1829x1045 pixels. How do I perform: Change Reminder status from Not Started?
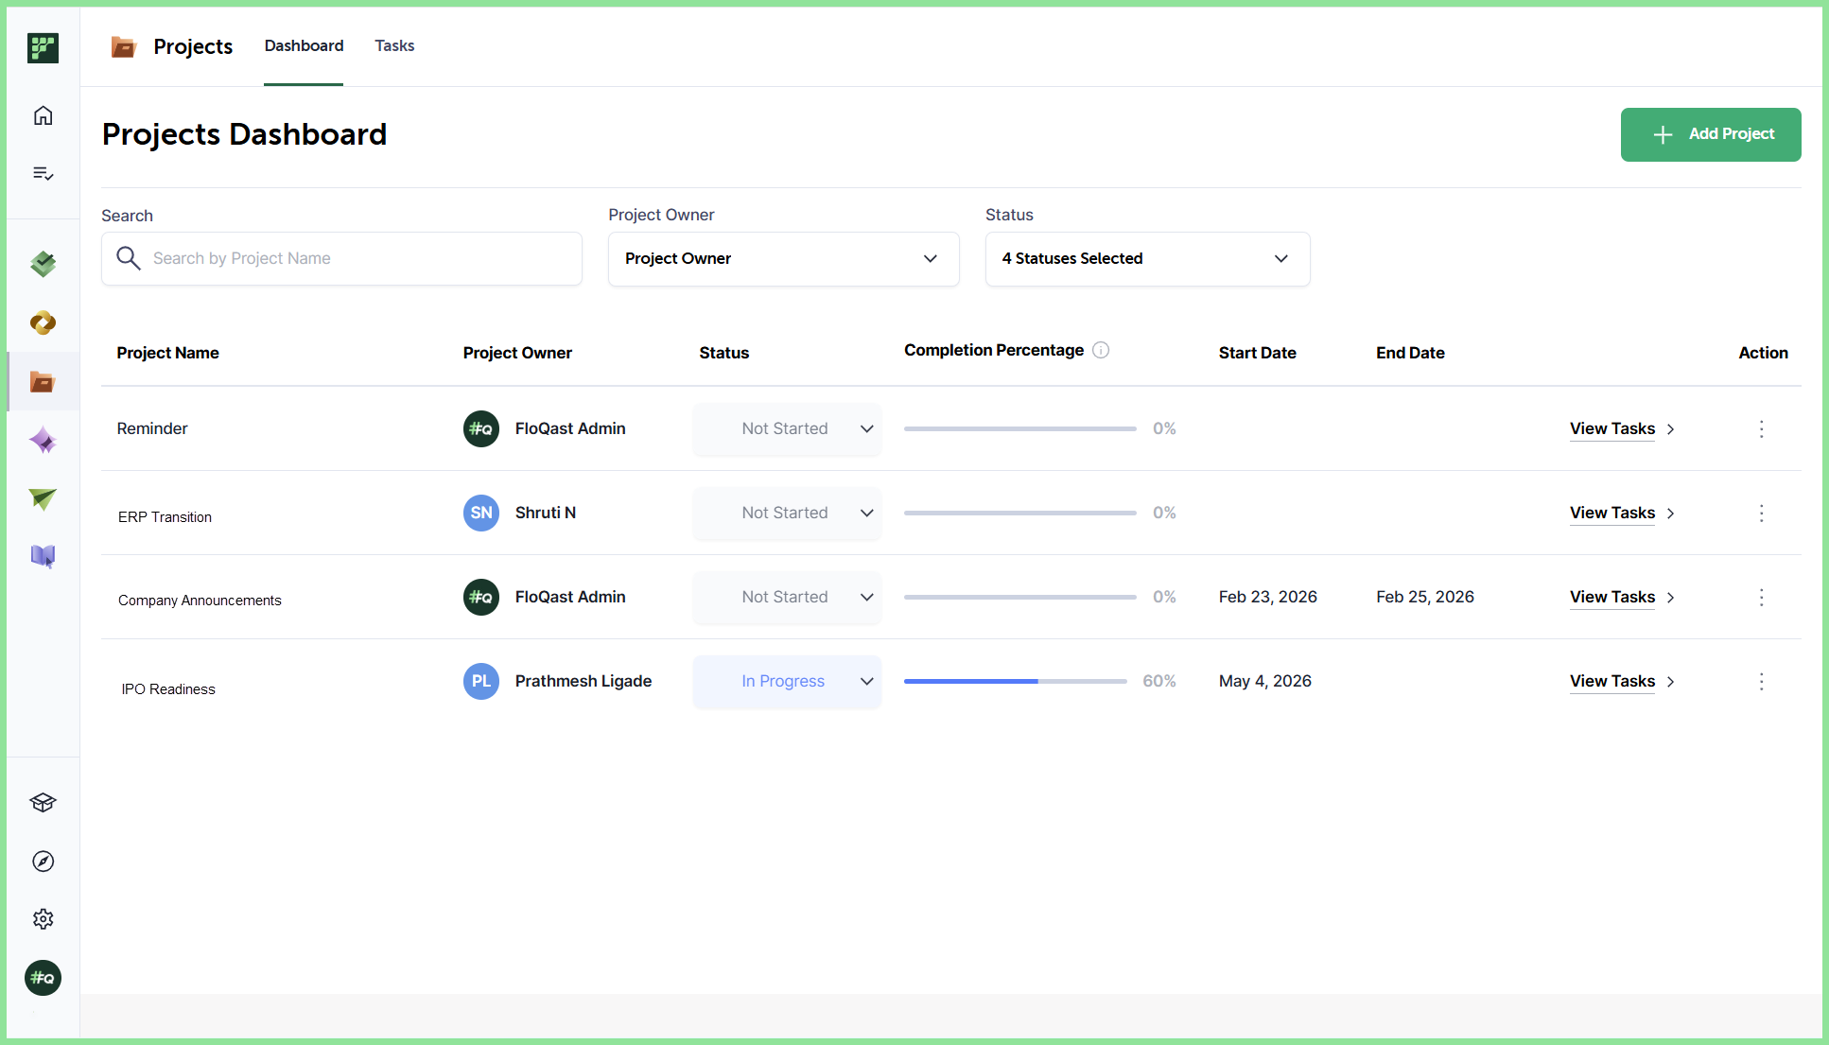pyautogui.click(x=787, y=428)
